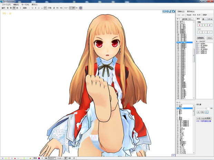Image resolution: width=214 pixels, height=160 pixels.
Task: Choose the circle range selection shape
Action: (39, 8)
